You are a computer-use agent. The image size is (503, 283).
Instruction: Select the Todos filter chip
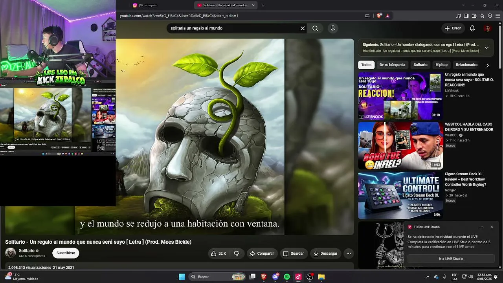(366, 65)
